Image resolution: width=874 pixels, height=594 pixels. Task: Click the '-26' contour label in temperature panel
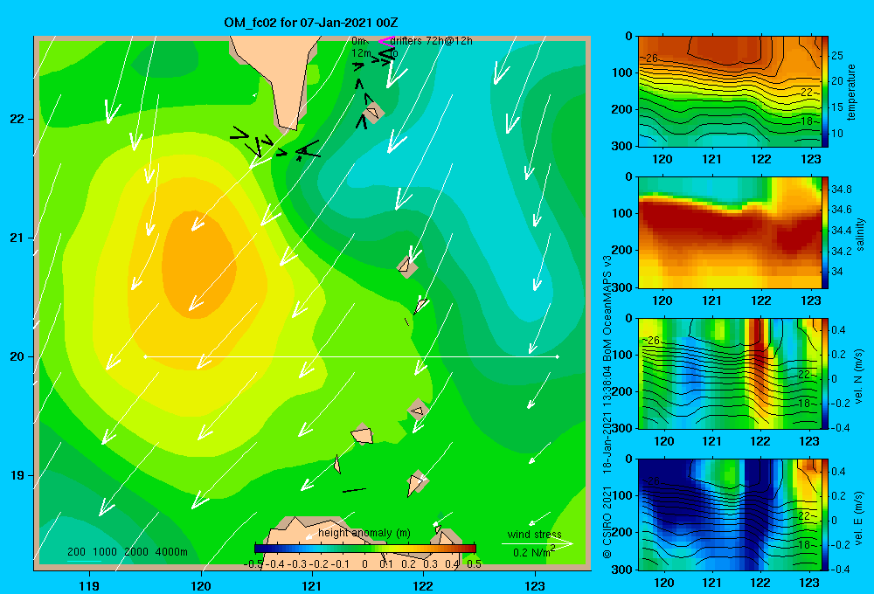pyautogui.click(x=650, y=58)
